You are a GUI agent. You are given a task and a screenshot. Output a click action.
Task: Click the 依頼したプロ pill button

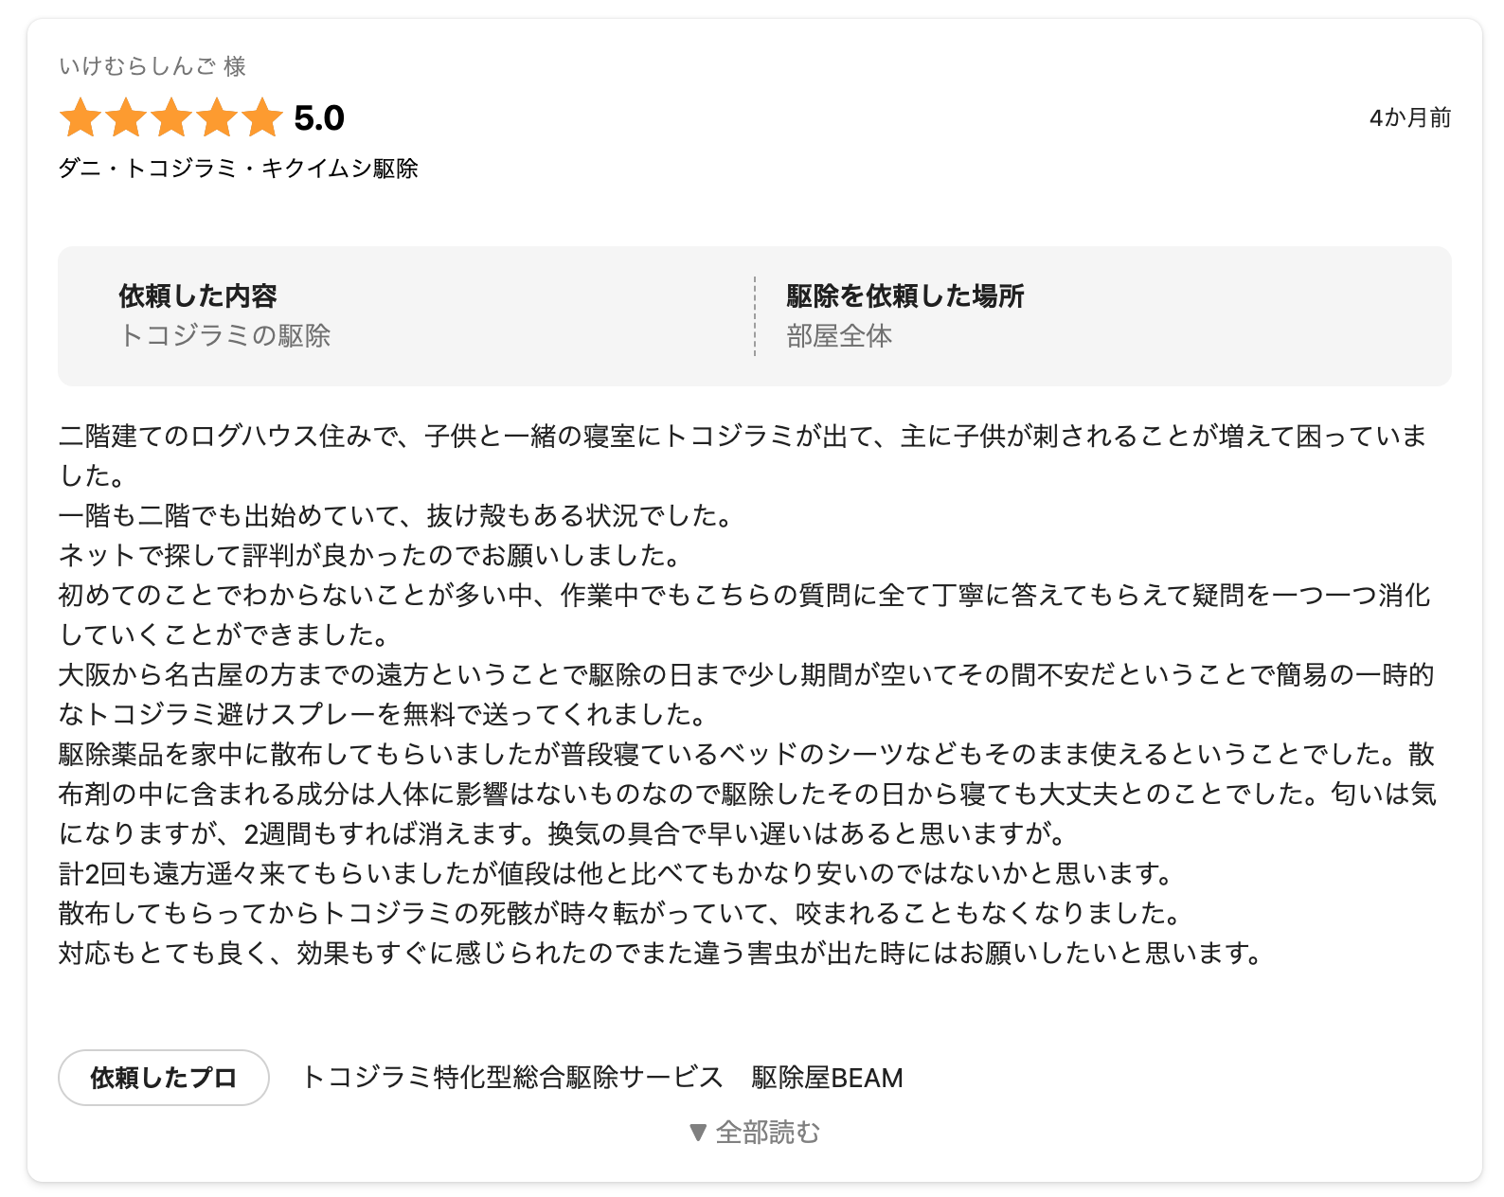(164, 1078)
